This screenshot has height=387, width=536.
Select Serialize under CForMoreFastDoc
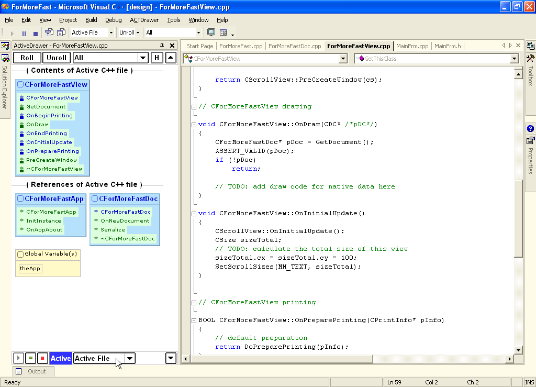(113, 230)
